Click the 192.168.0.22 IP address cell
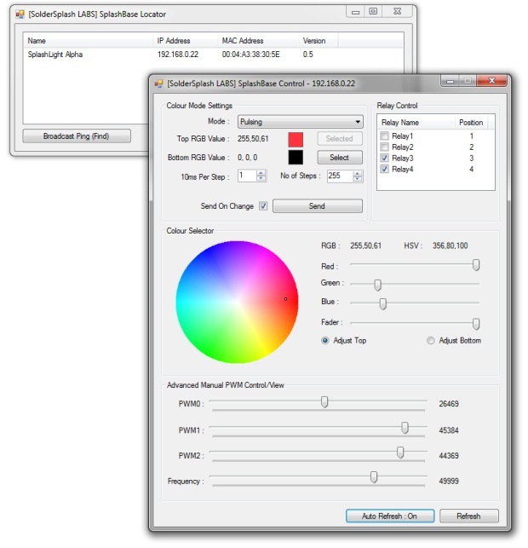The width and height of the screenshot is (528, 548). pos(178,55)
